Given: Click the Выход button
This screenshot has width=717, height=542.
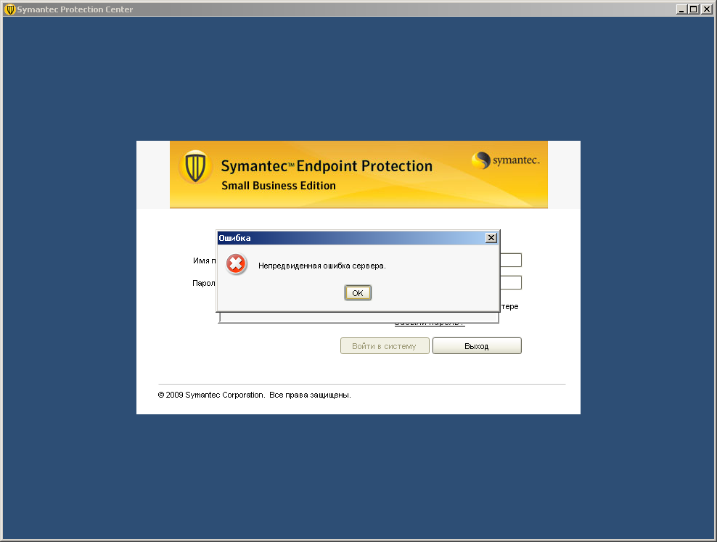Looking at the screenshot, I should pos(477,346).
